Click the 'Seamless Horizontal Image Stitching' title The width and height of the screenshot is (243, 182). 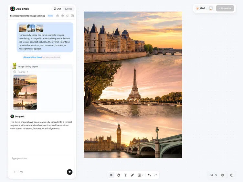coord(27,16)
